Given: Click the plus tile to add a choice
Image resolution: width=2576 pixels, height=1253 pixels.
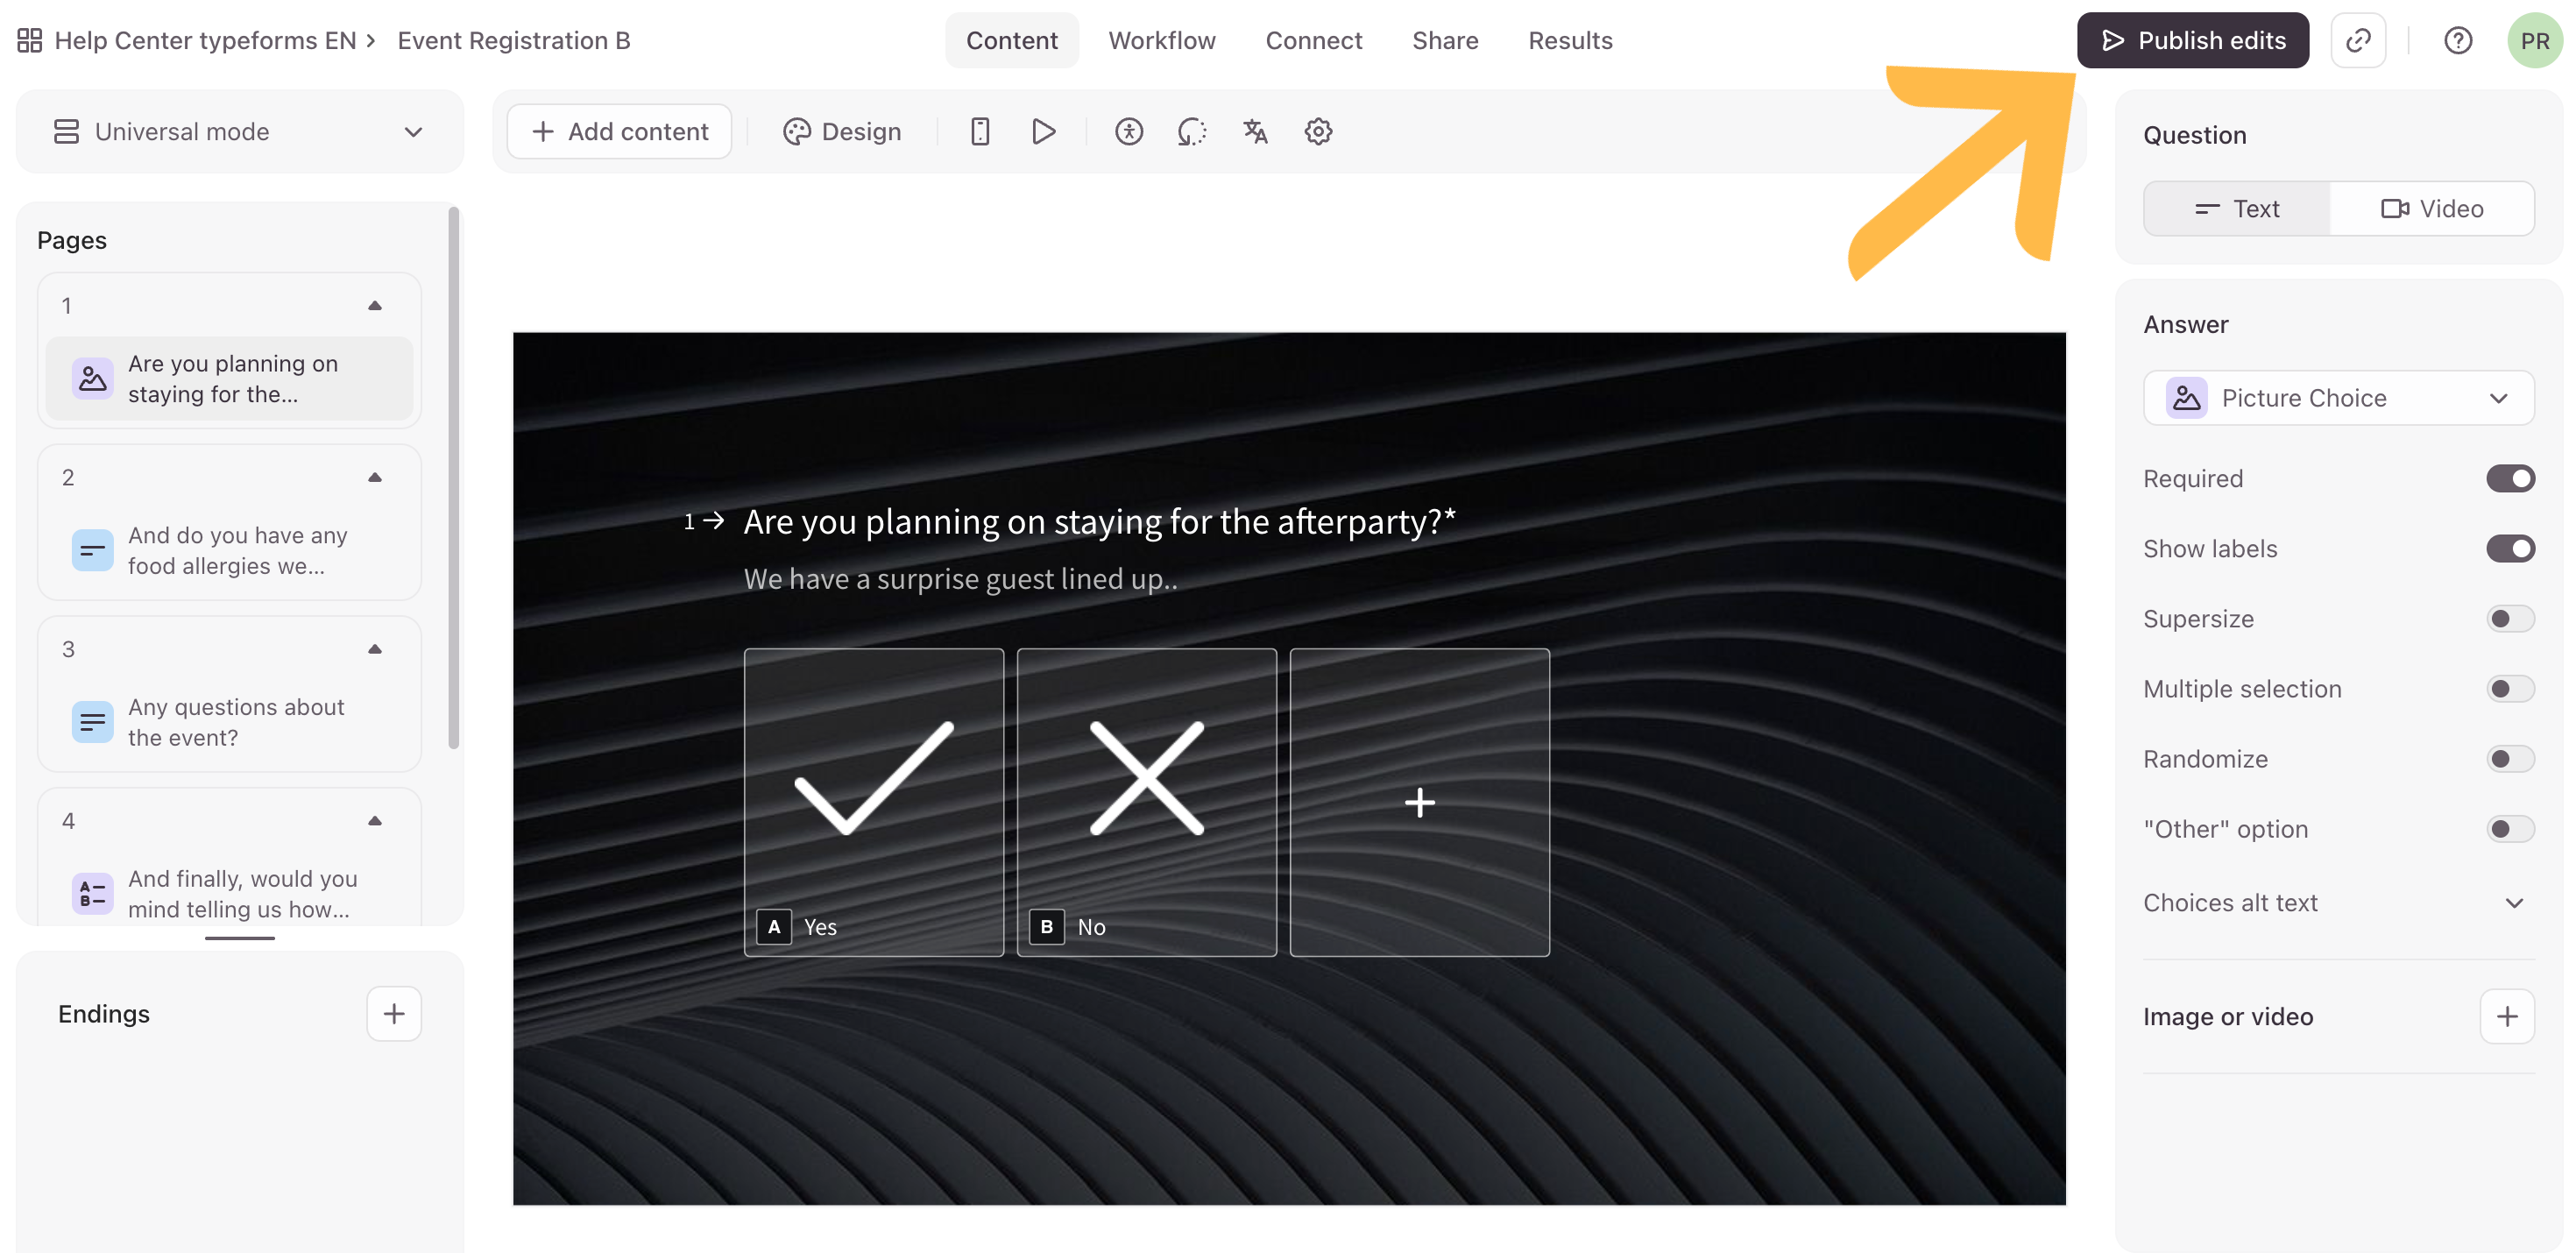Looking at the screenshot, I should (1419, 802).
